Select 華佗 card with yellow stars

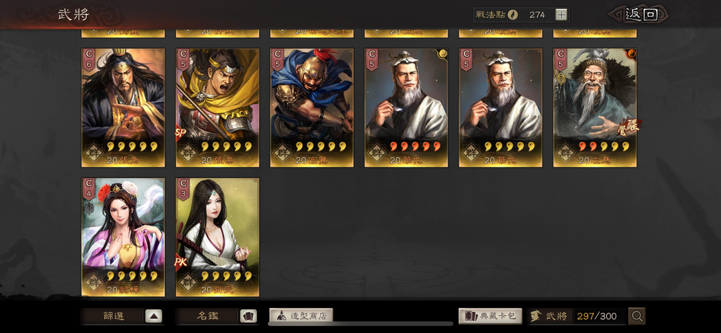(x=501, y=108)
